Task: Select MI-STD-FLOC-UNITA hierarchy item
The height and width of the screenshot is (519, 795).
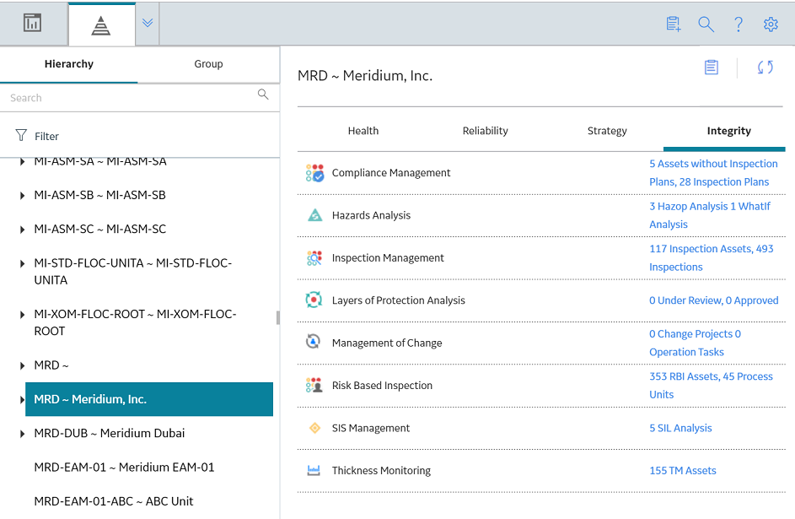Action: click(133, 272)
